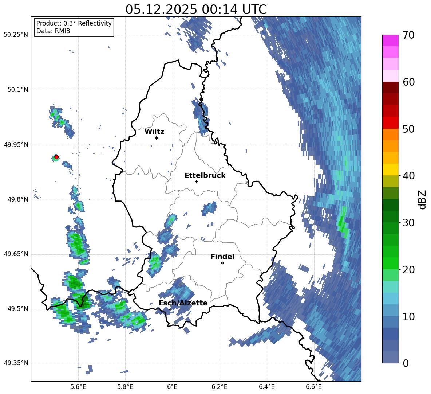
Task: Click the 49.35°N latitude label
Action: tap(16, 363)
